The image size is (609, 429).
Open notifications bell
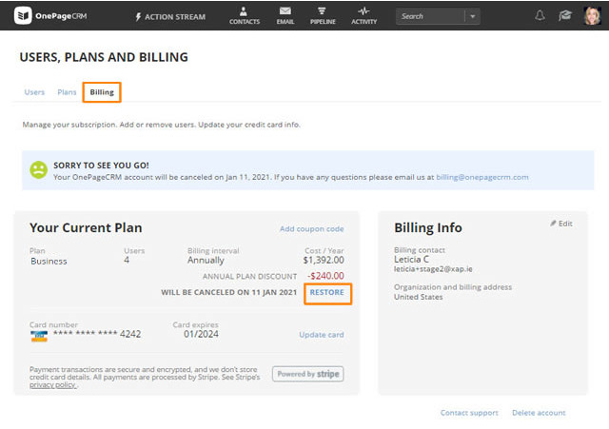click(540, 16)
